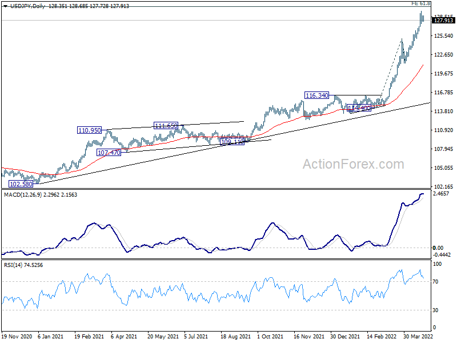Screen dimensions: 457x343
Task: Click the 125.540 price axis level
Action: click(x=444, y=36)
